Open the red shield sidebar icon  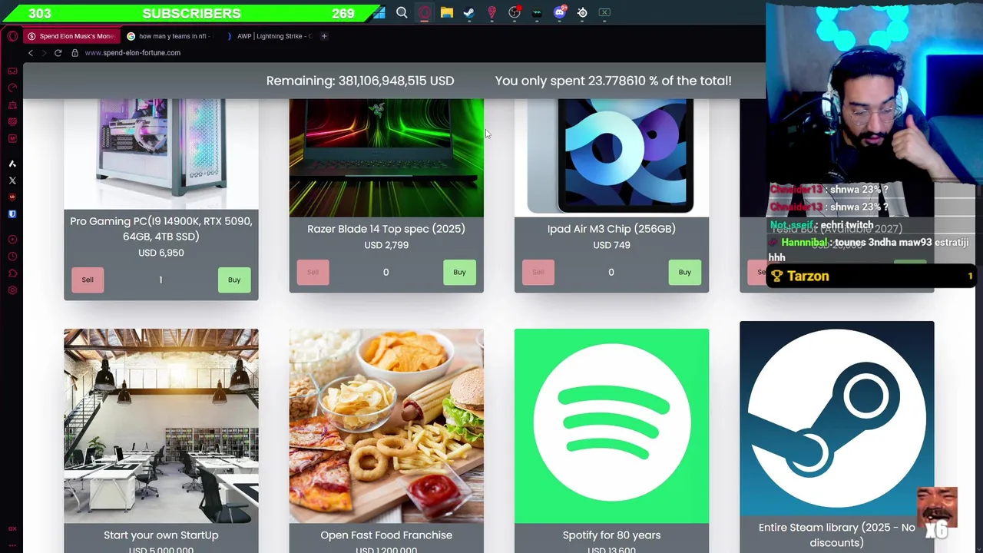coord(12,197)
